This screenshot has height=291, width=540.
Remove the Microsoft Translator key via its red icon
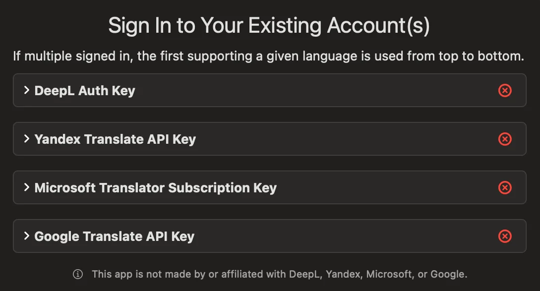click(x=505, y=187)
